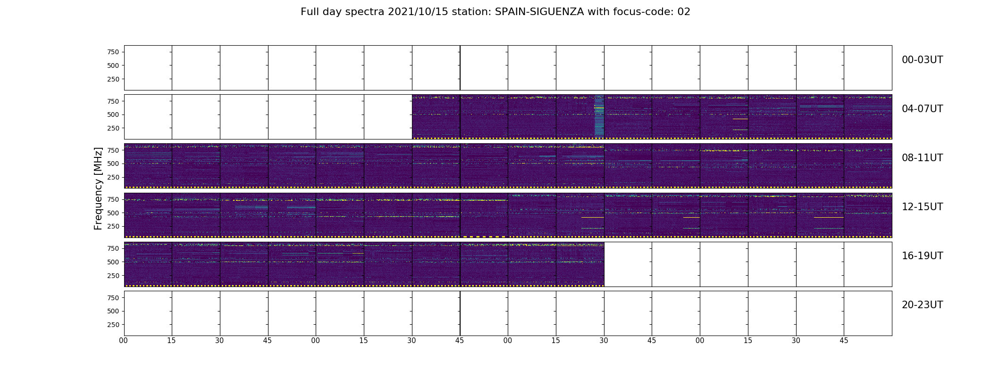Select the 12-15UT row label
991x377 pixels.
tap(922, 207)
